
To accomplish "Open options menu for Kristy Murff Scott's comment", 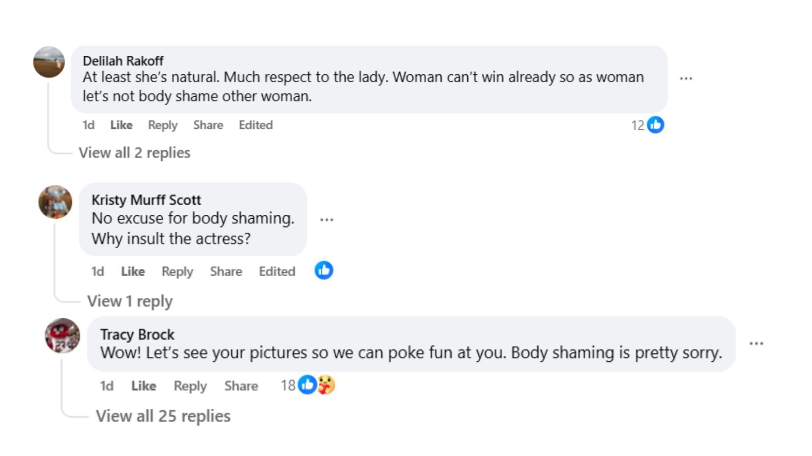I will click(x=326, y=220).
